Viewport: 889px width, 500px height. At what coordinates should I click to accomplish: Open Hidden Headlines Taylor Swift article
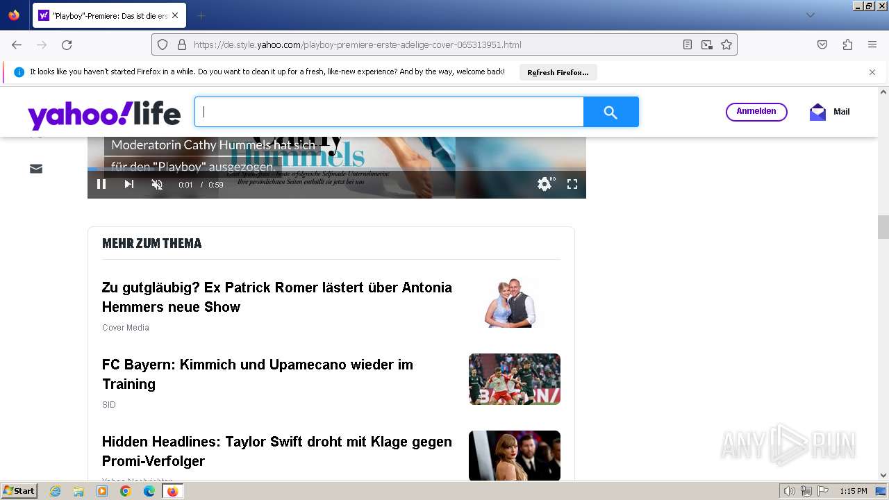pos(277,451)
